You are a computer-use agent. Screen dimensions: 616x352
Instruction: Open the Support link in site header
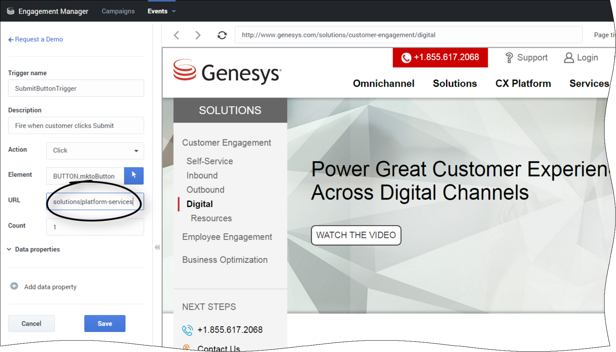click(x=526, y=57)
